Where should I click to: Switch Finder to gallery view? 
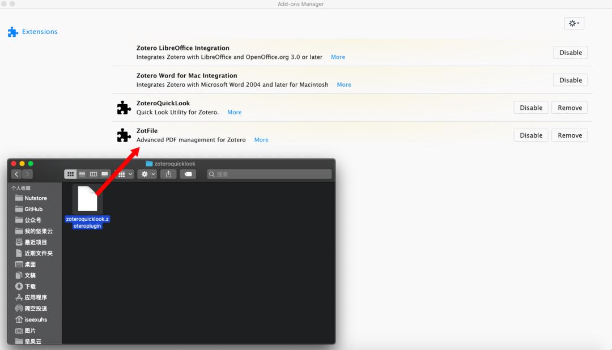[x=105, y=174]
